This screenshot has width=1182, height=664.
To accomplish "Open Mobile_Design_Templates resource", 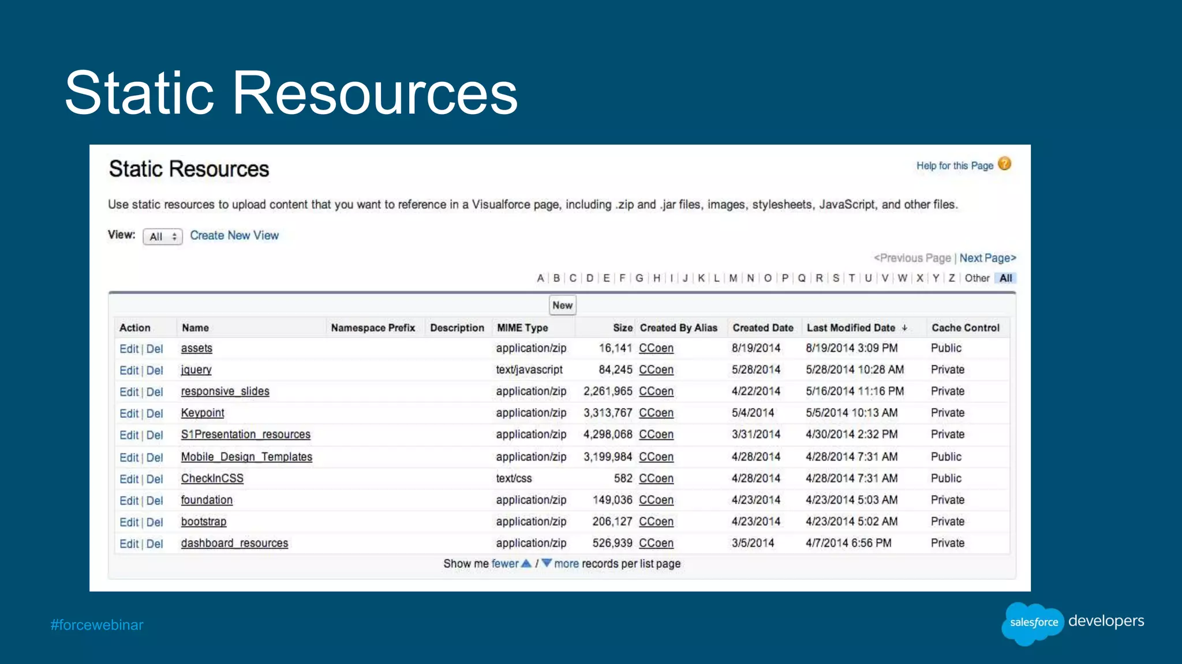I will point(246,457).
